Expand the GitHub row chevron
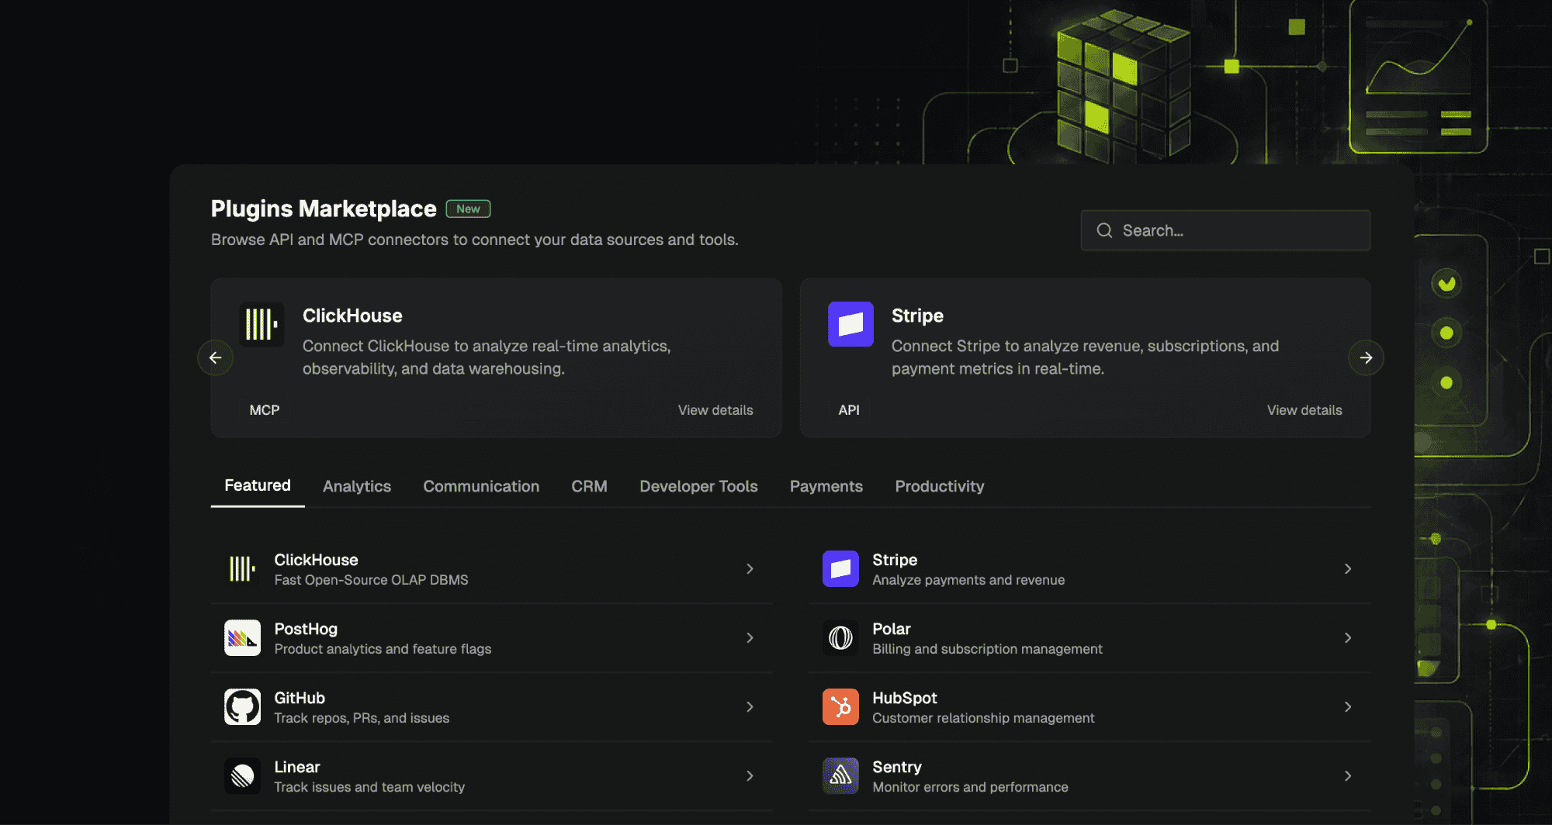 point(750,706)
